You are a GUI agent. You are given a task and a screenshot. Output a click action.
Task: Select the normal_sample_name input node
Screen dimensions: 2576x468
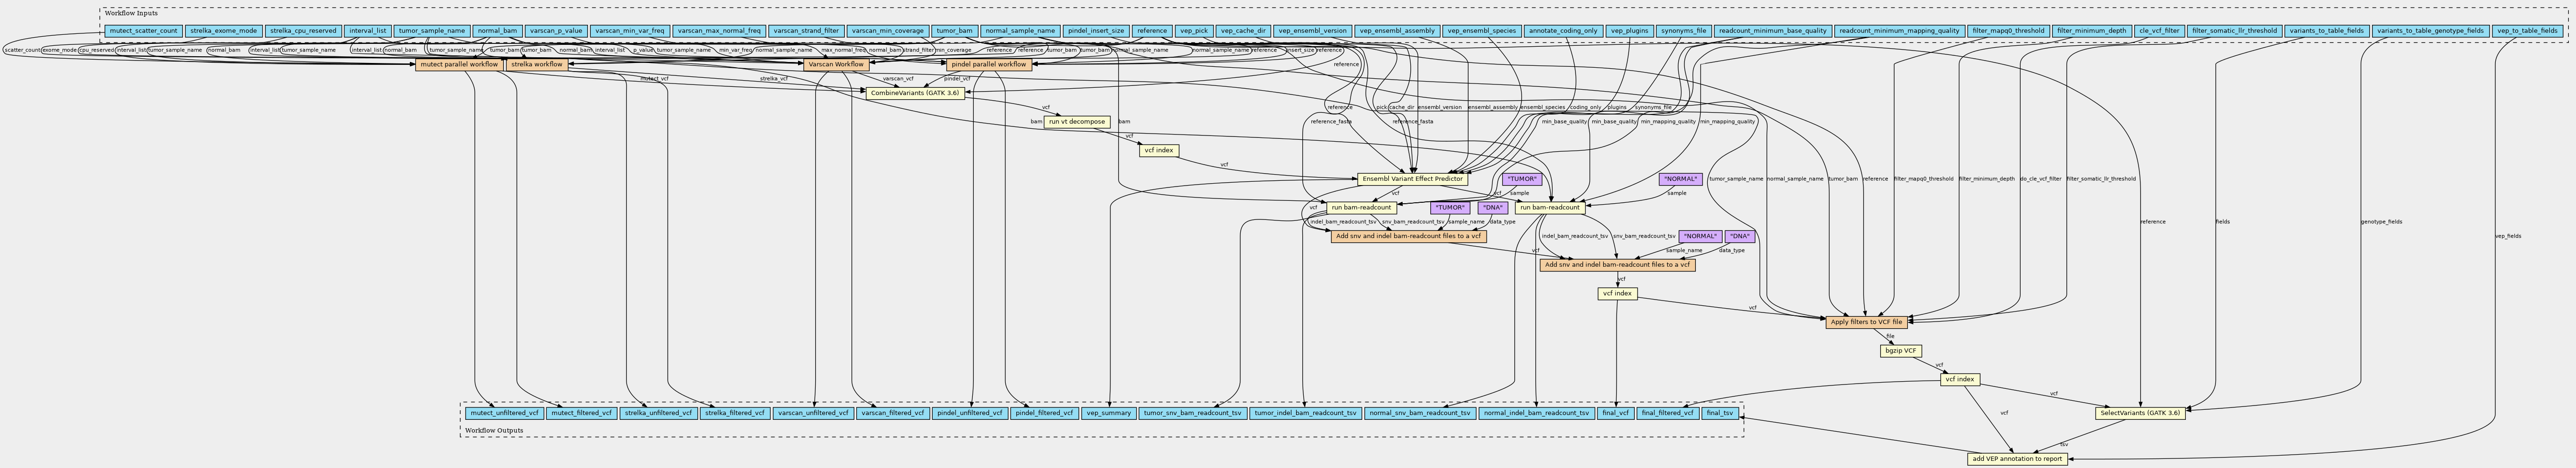(x=1019, y=31)
